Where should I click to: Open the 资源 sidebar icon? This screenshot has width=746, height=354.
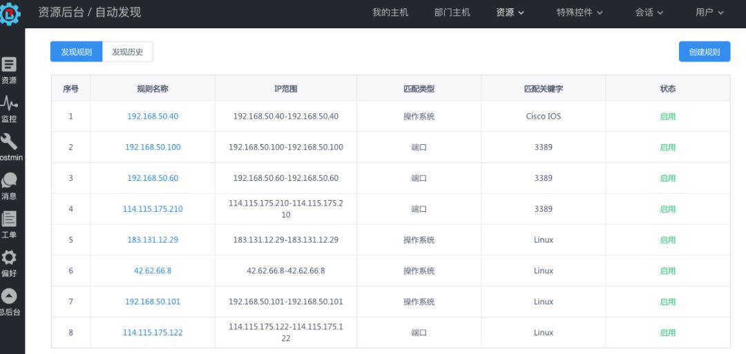(9, 65)
